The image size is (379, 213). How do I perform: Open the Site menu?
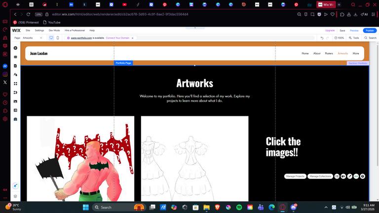pyautogui.click(x=28, y=31)
